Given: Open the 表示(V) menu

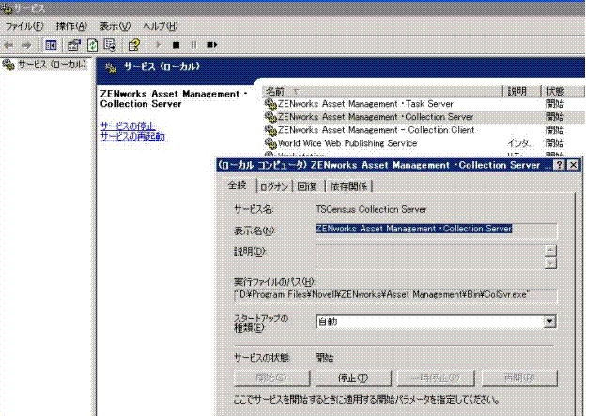Looking at the screenshot, I should click(115, 26).
